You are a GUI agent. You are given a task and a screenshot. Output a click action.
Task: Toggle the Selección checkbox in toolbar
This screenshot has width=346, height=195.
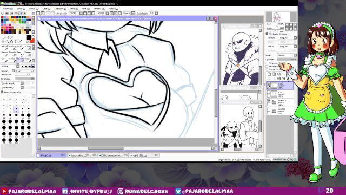click(x=57, y=14)
